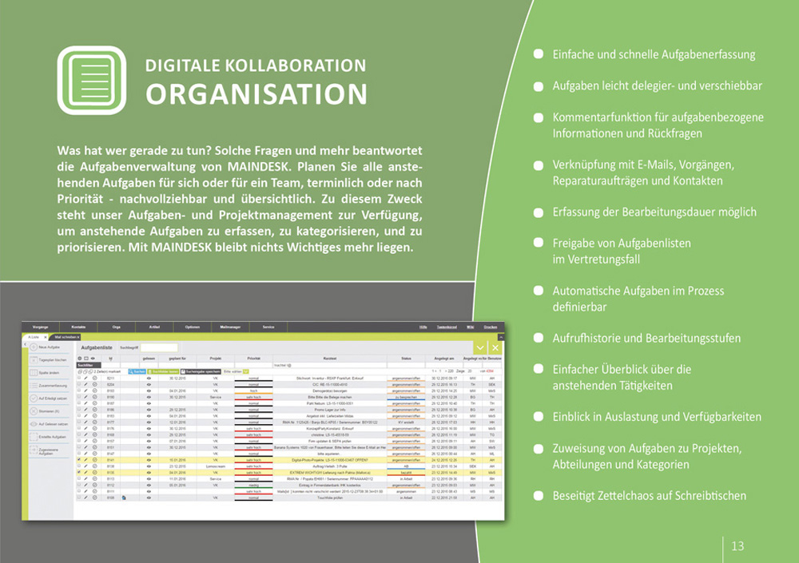Open the Optionen menu

192,327
